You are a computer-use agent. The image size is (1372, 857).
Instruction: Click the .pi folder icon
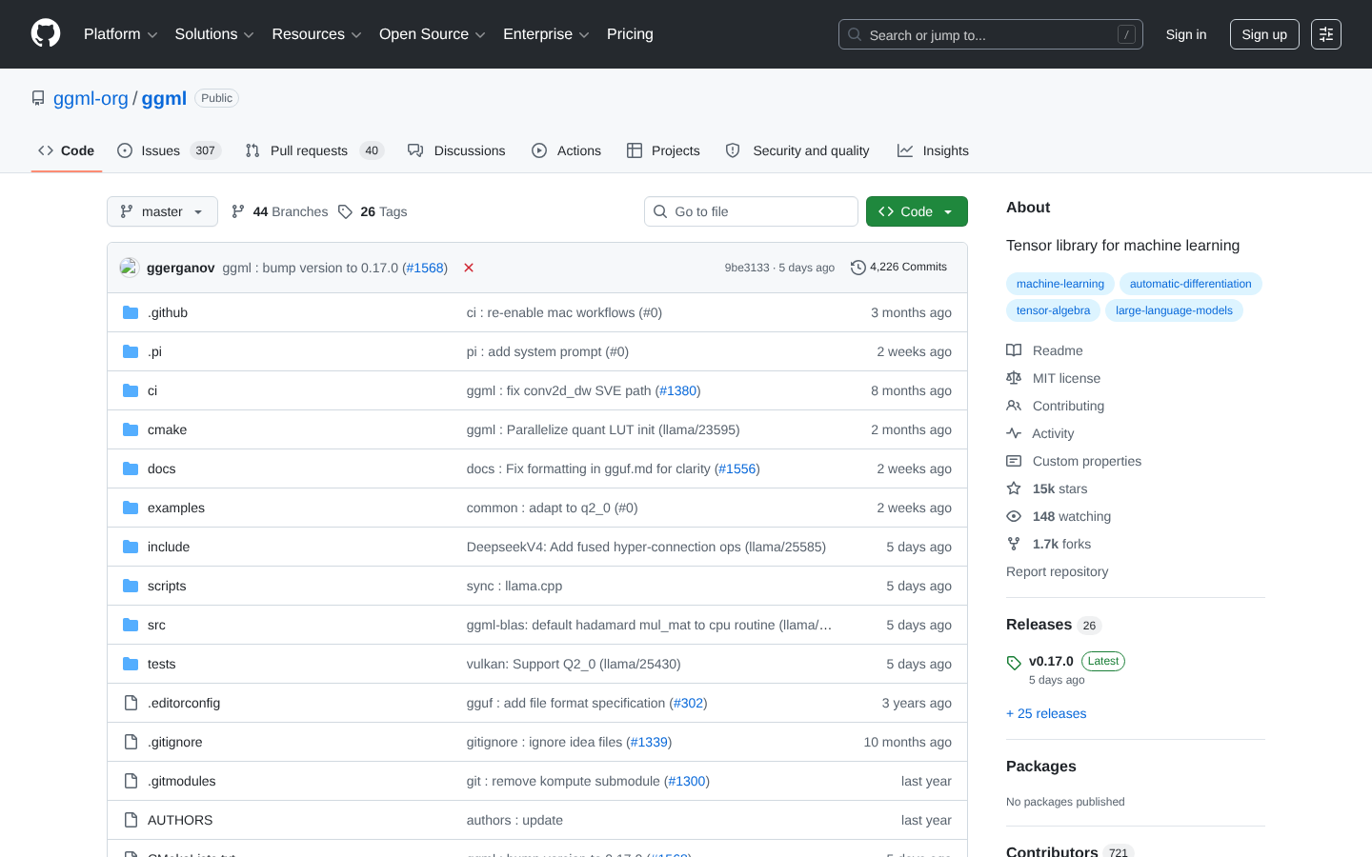coord(131,351)
